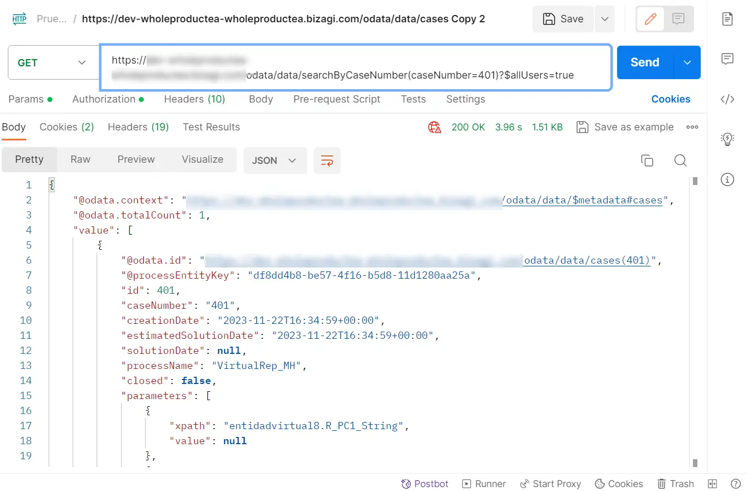Open the lightbulb Related requests icon
This screenshot has height=491, width=747.
(727, 139)
